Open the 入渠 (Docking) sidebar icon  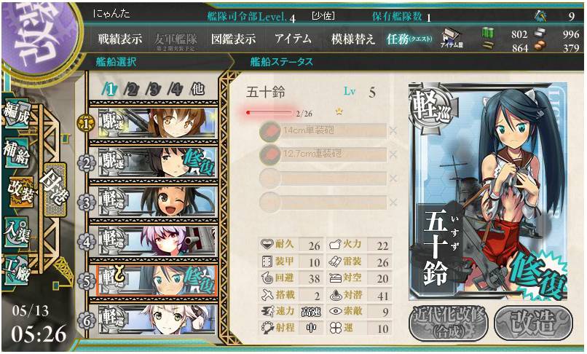click(16, 231)
